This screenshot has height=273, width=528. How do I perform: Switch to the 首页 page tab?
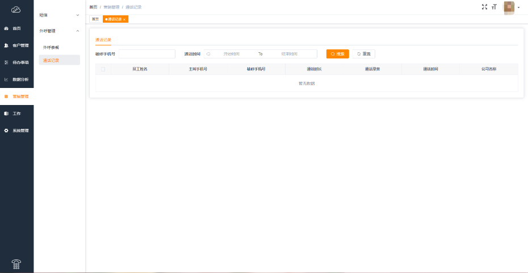pos(95,19)
